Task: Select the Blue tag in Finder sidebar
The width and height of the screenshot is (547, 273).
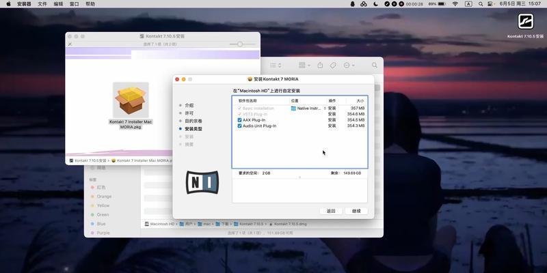Action: tap(101, 224)
